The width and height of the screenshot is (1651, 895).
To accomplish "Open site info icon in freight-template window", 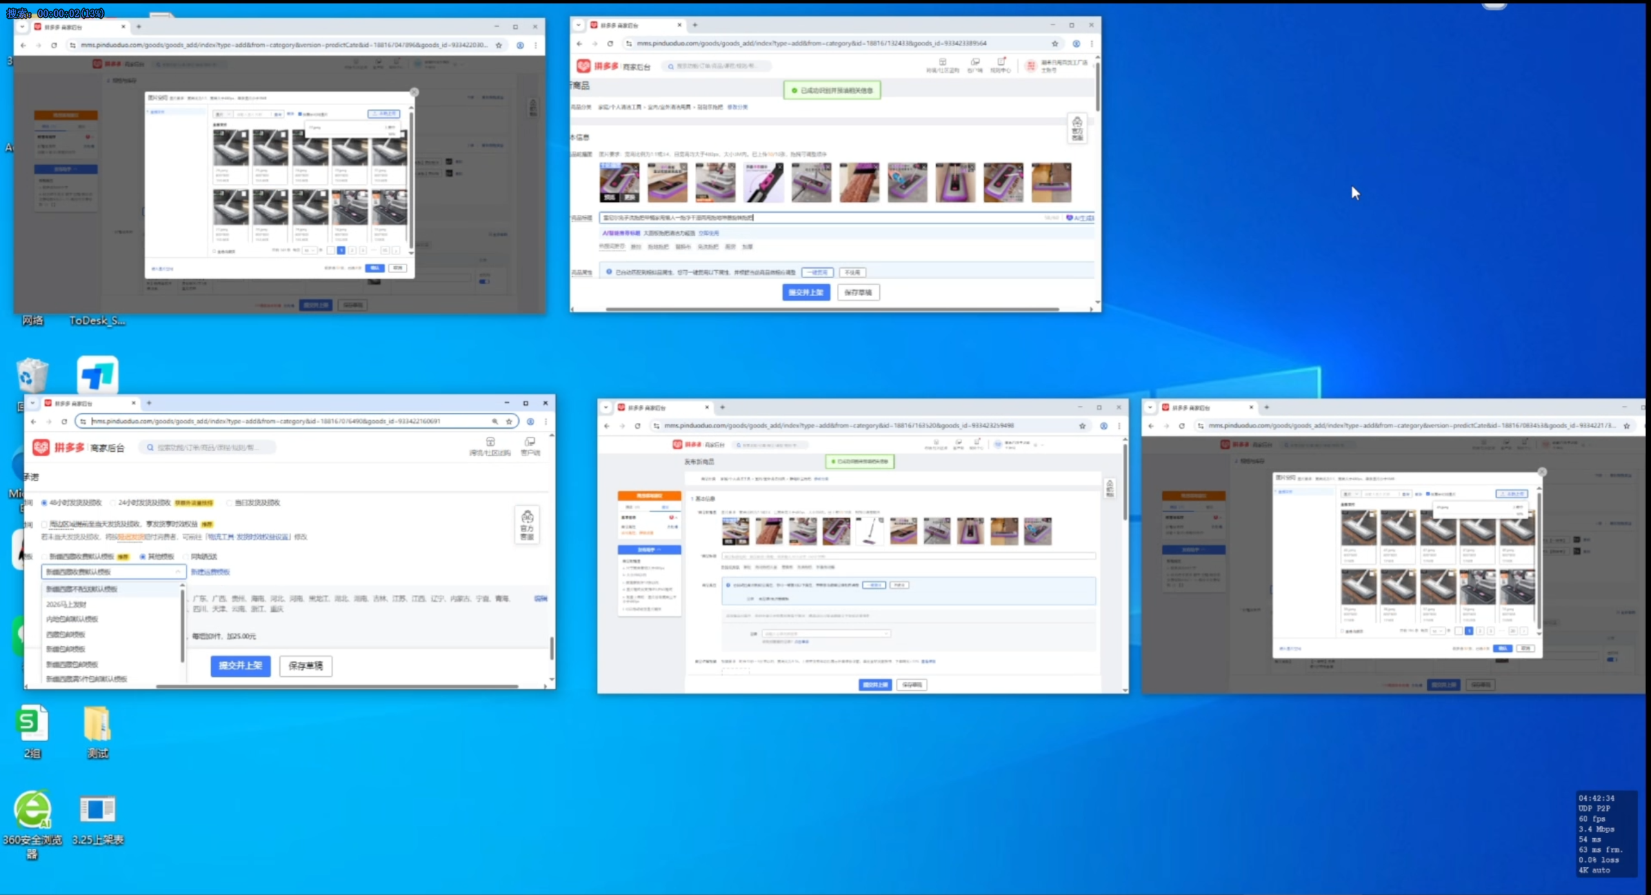I will (x=83, y=421).
